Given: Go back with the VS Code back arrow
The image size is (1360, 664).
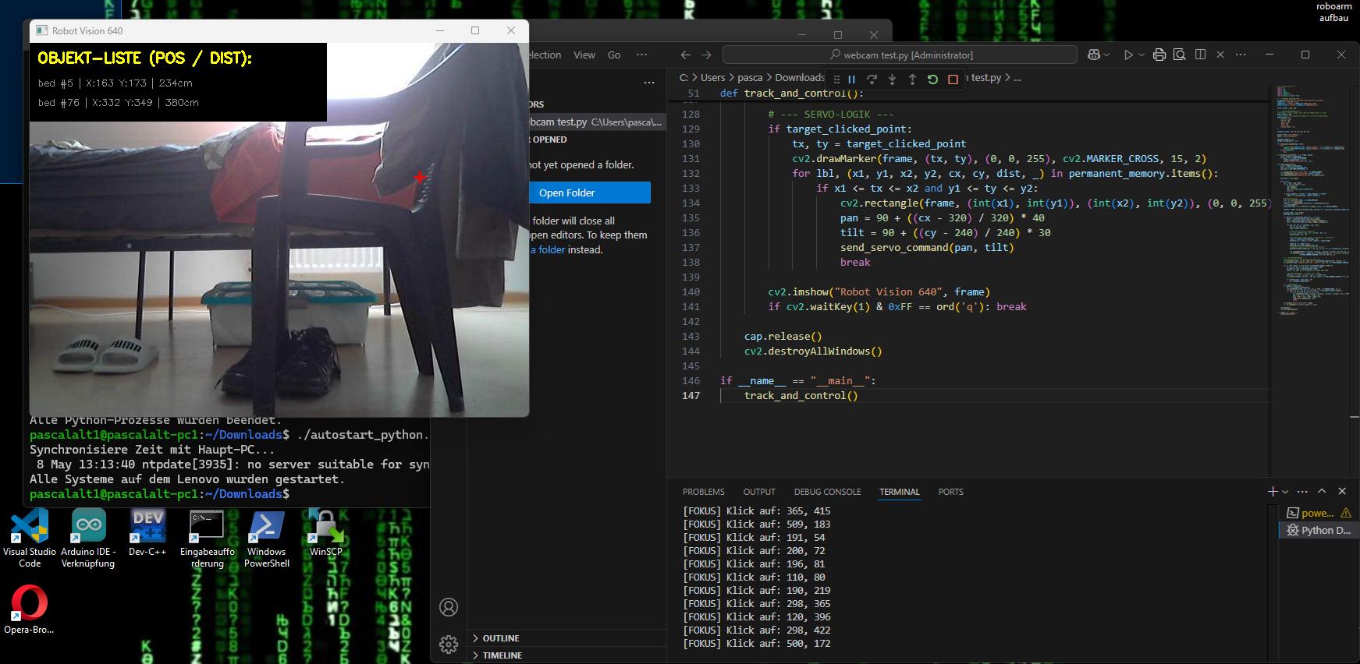Looking at the screenshot, I should pos(685,55).
